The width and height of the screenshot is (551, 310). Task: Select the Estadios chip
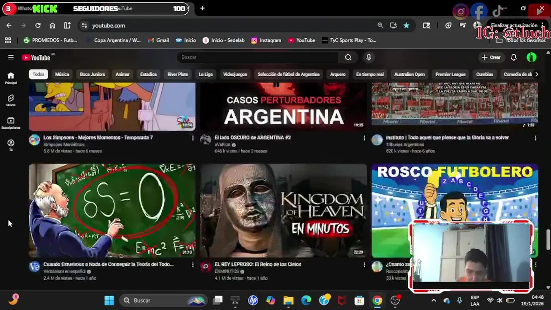click(148, 74)
